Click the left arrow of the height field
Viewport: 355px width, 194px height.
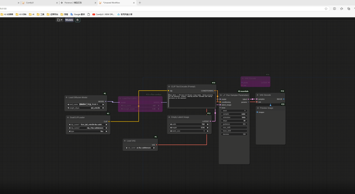click(171, 128)
